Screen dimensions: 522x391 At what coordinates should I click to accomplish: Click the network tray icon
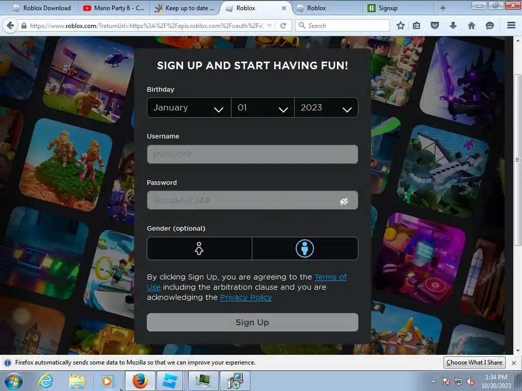point(458,382)
